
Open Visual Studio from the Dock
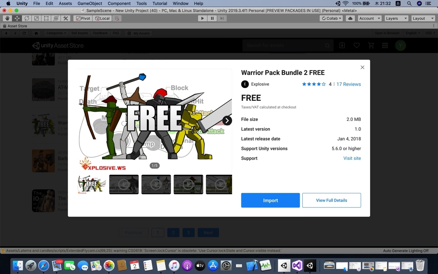pos(297,265)
